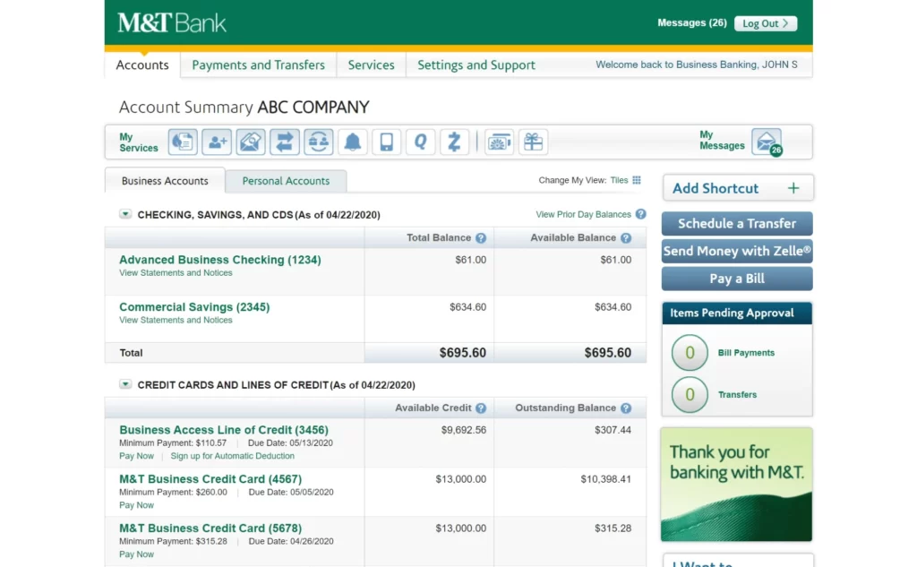Open Settings and Support menu
Image resolution: width=917 pixels, height=567 pixels.
pyautogui.click(x=476, y=65)
